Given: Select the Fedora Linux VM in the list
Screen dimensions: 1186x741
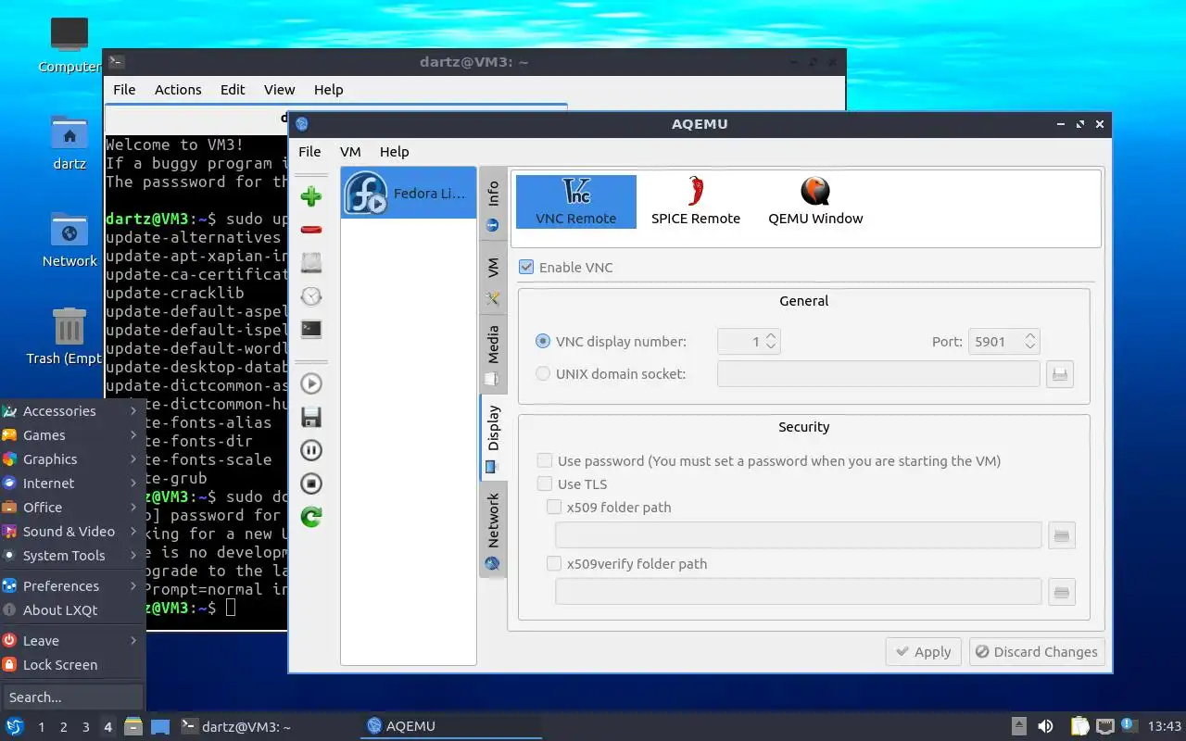Looking at the screenshot, I should tap(409, 194).
